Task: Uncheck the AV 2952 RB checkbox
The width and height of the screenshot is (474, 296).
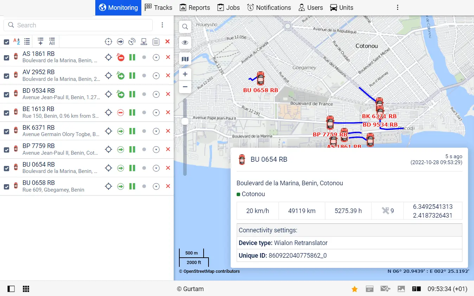Action: (x=6, y=76)
